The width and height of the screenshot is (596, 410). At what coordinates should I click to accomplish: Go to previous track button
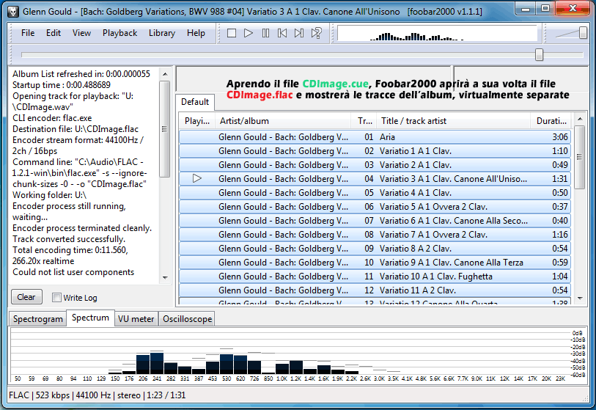coord(282,33)
